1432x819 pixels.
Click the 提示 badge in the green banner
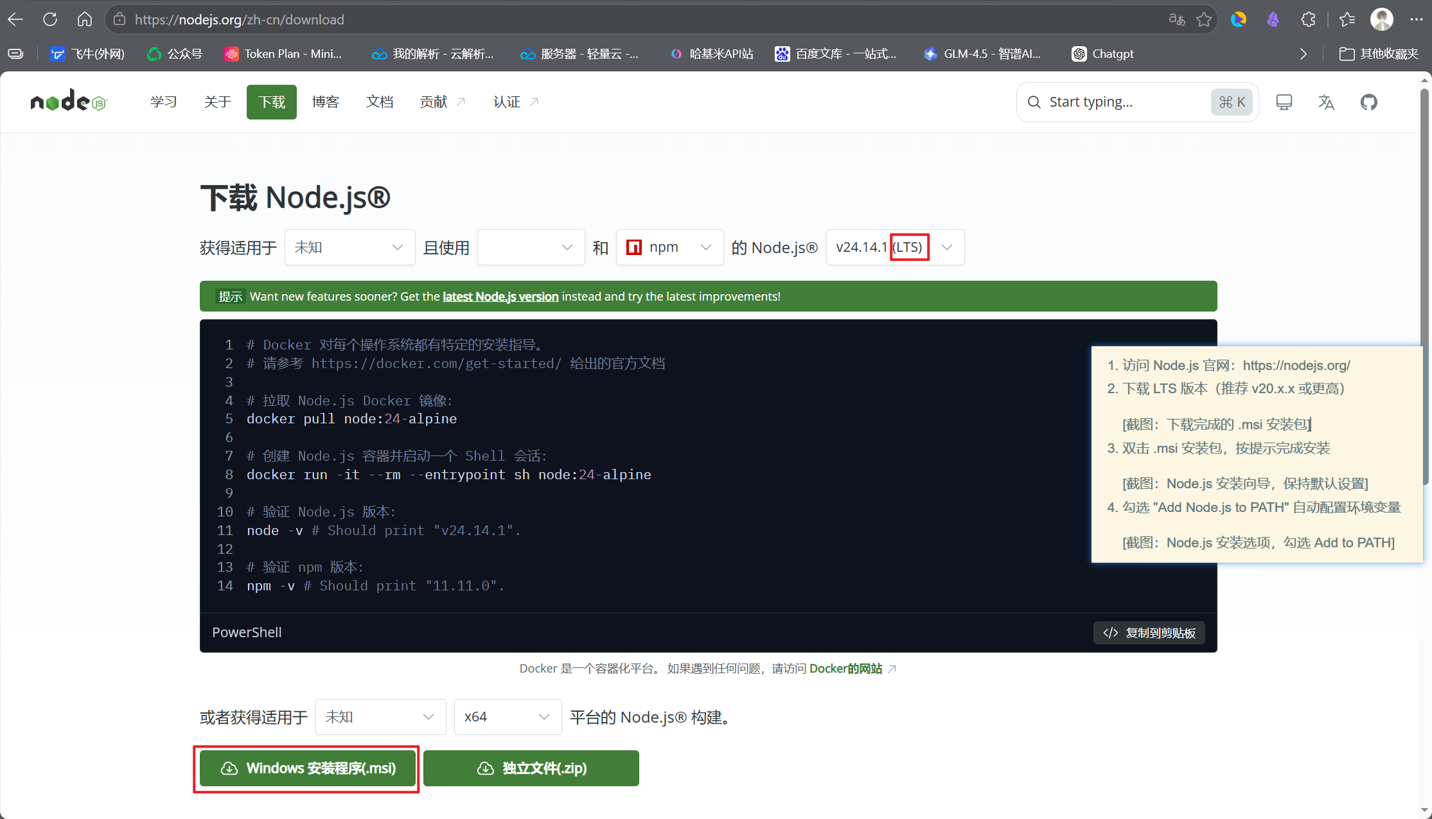[x=230, y=296]
